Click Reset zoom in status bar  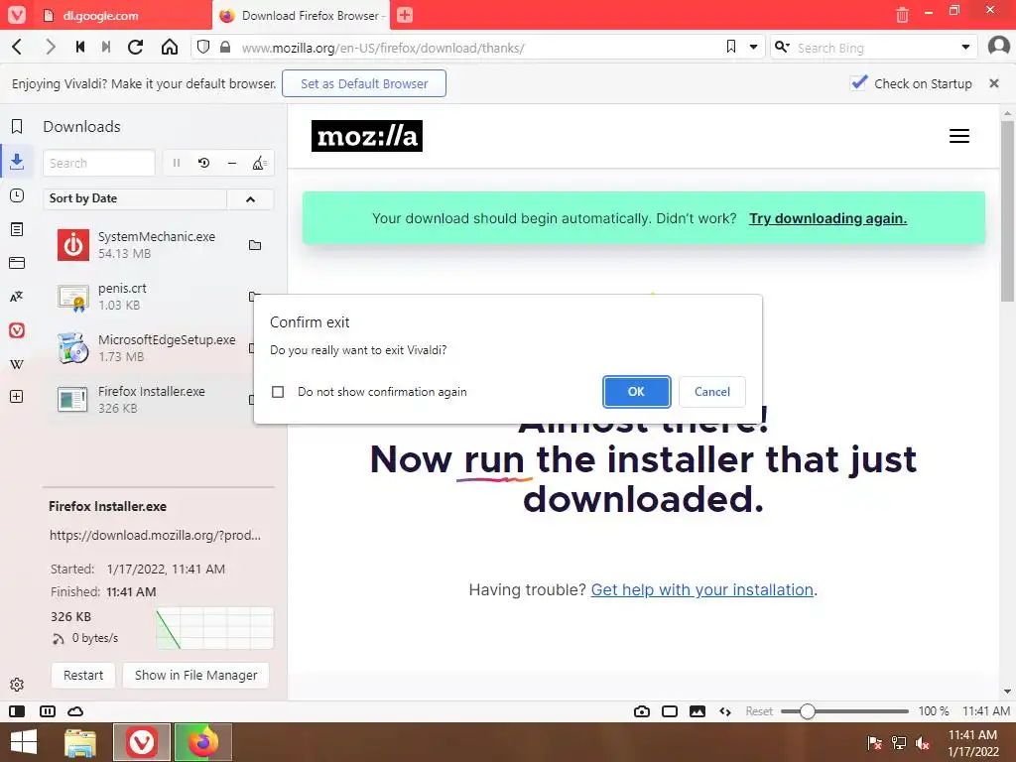759,711
